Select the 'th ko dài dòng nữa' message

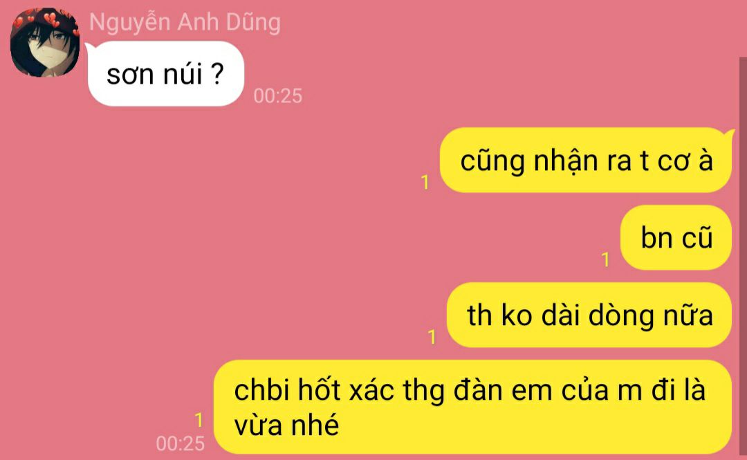[589, 315]
